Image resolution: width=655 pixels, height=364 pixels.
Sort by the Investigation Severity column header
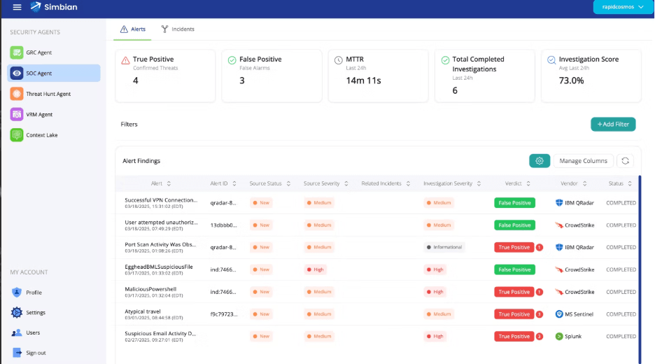click(x=451, y=183)
